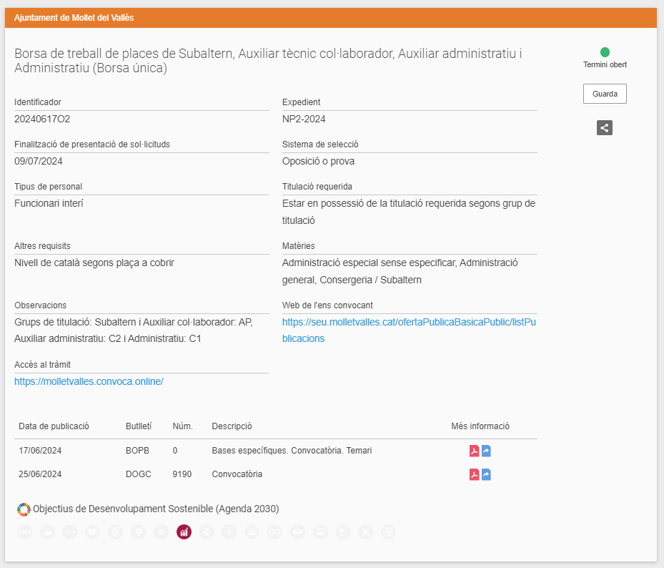Click the dove peace and justice icon

(x=366, y=532)
